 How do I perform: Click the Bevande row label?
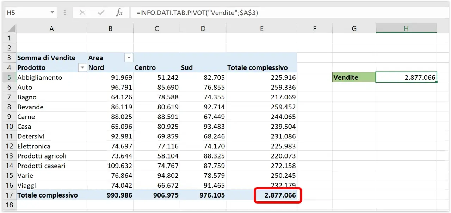pos(30,107)
